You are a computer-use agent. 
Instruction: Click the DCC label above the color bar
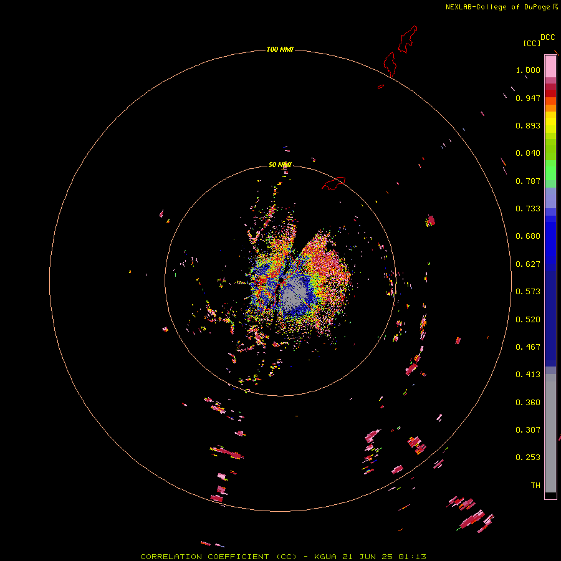(x=548, y=37)
